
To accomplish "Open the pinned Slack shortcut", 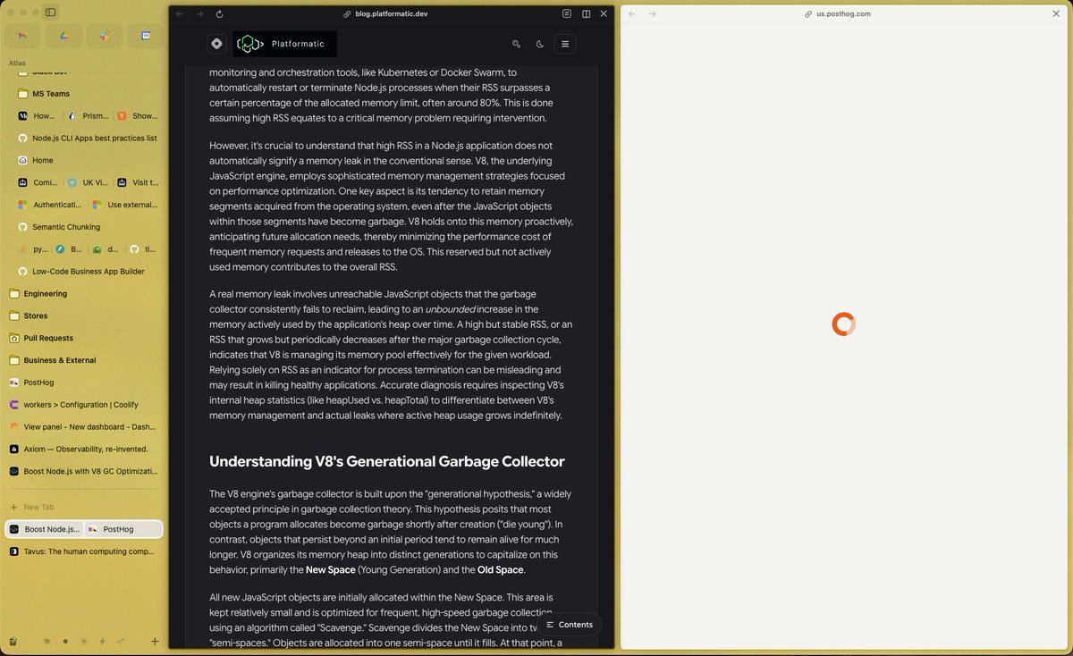I will [x=105, y=36].
